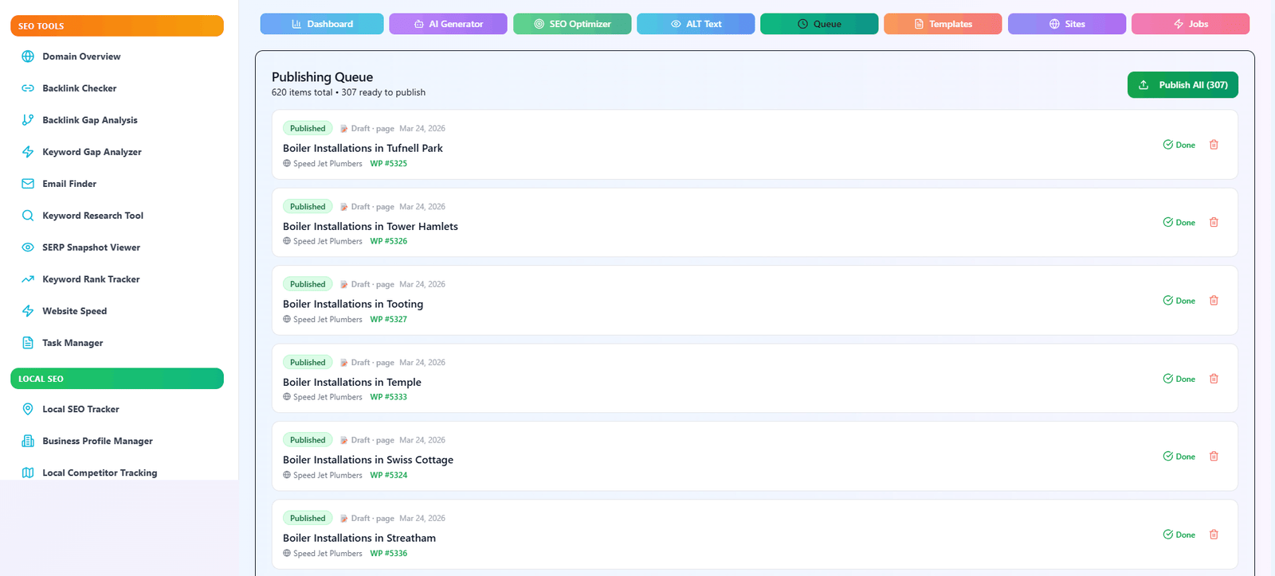Screen dimensions: 1275x576
Task: Open the Sites tab
Action: click(1067, 24)
